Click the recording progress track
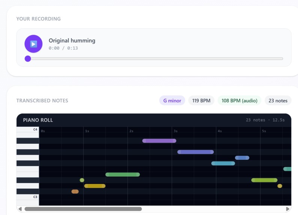The width and height of the screenshot is (298, 215). 154,59
